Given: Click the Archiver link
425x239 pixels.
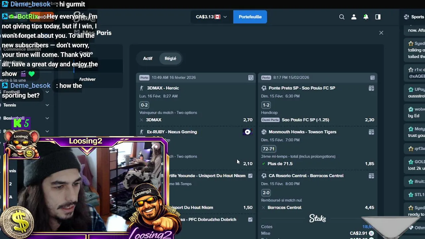Looking at the screenshot, I should click(x=87, y=79).
